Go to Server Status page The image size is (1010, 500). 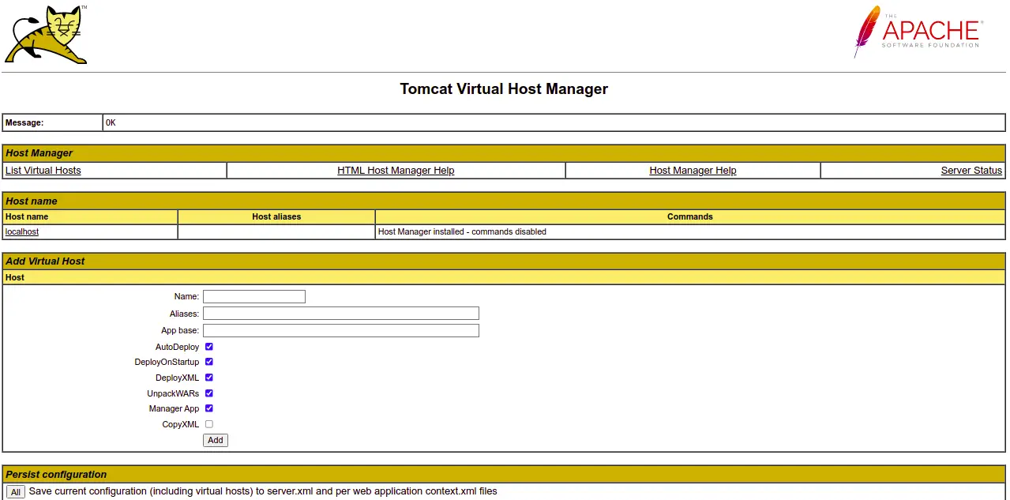pyautogui.click(x=971, y=171)
